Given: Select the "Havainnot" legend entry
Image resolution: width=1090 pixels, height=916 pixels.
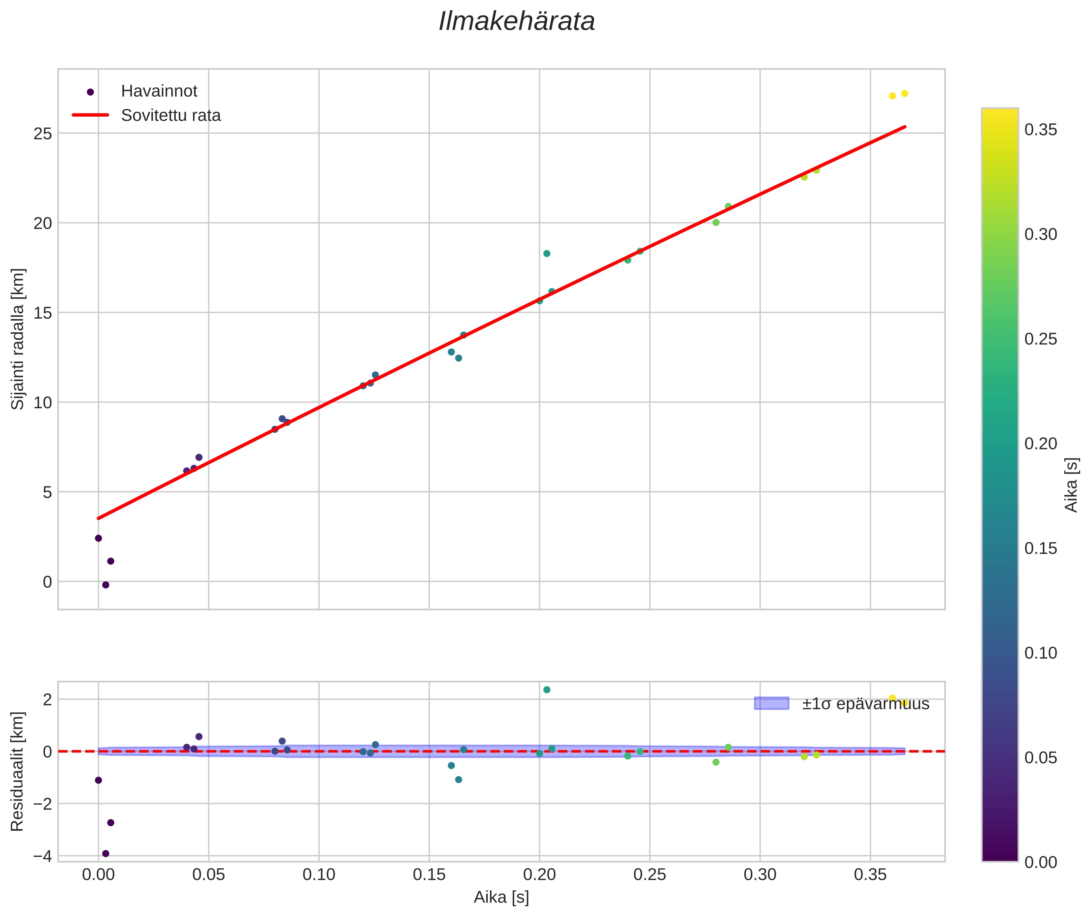Looking at the screenshot, I should click(x=159, y=91).
